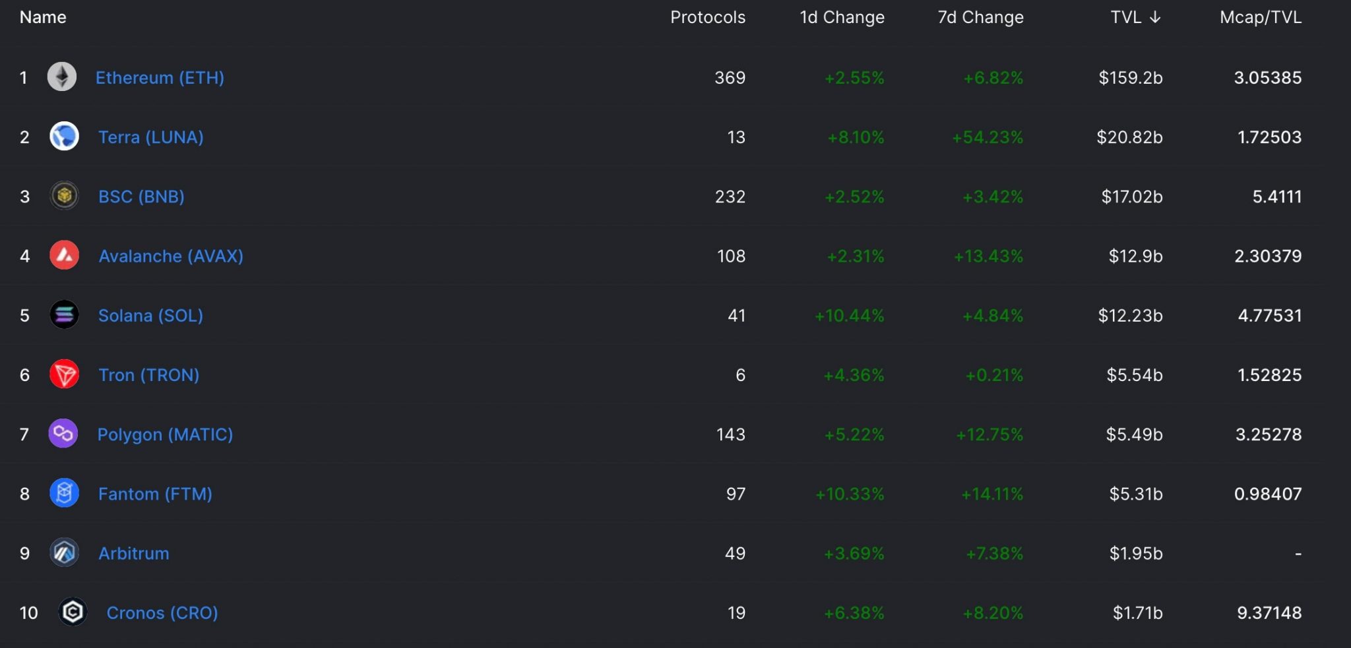Click the red Avalanche logo icon
The image size is (1351, 648).
point(65,255)
